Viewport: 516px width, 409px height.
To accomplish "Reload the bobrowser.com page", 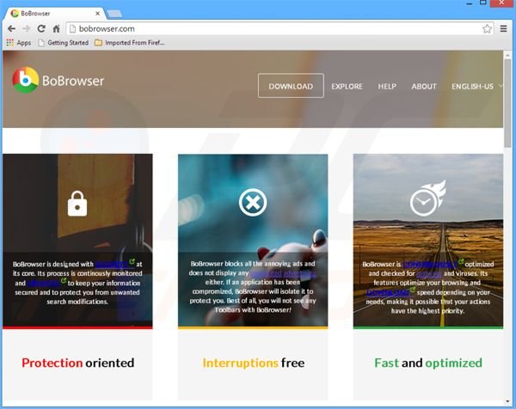I will point(41,29).
